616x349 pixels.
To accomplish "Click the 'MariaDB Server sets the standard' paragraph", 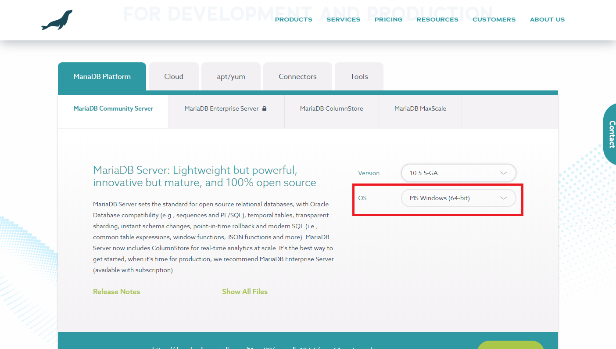I will click(x=213, y=237).
